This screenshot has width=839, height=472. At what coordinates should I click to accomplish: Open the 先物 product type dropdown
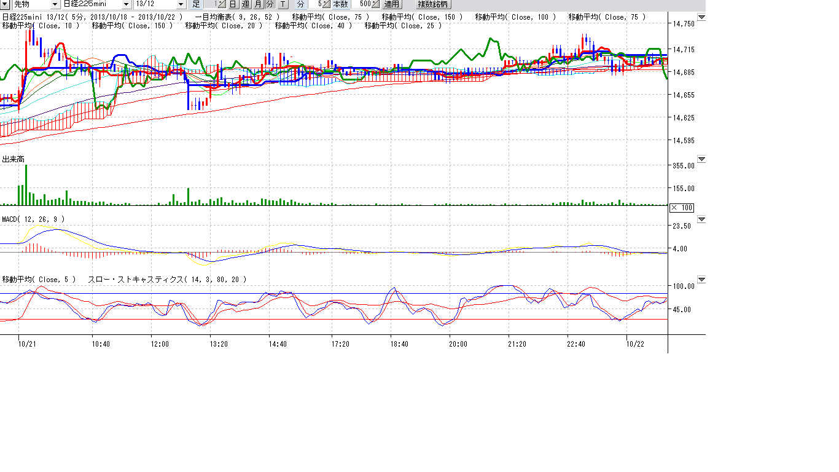click(x=54, y=4)
